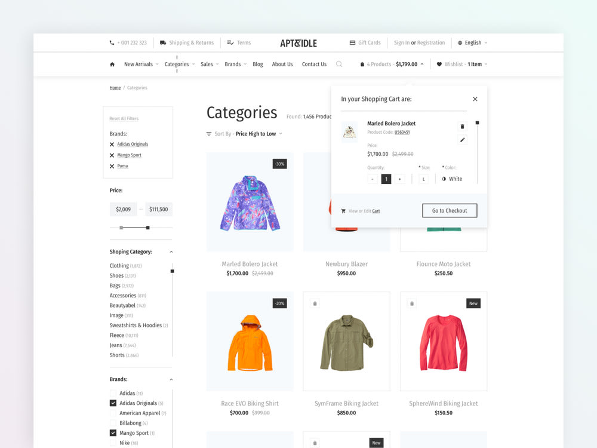Viewport: 597px width, 448px height.
Task: Collapse the cart summary $1,799.00 dropdown
Action: click(422, 64)
